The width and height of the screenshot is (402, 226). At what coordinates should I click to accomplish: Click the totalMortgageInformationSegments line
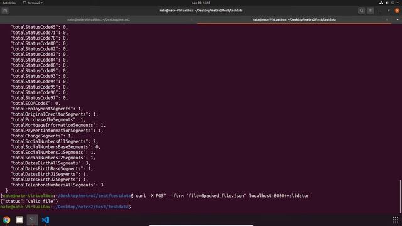coord(58,125)
